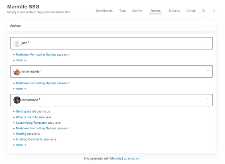
Task: Click the 2024-10-16 date text
Action: (x=33, y=134)
